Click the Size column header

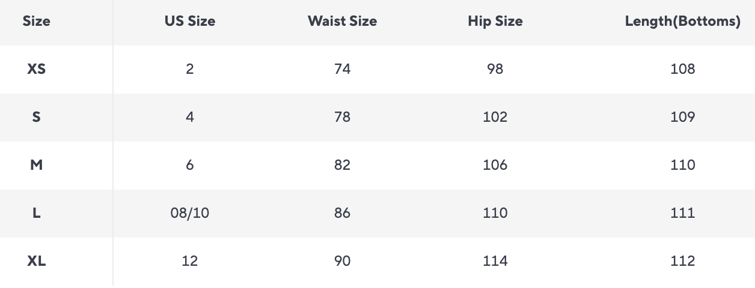36,22
